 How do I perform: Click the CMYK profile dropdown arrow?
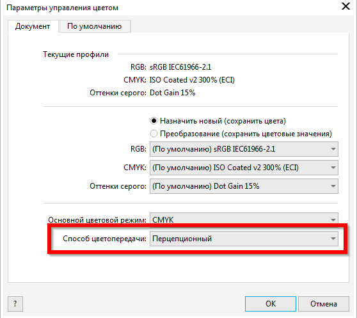click(x=333, y=168)
